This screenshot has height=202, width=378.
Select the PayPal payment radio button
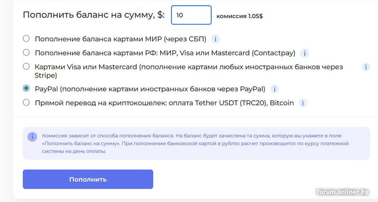26,89
